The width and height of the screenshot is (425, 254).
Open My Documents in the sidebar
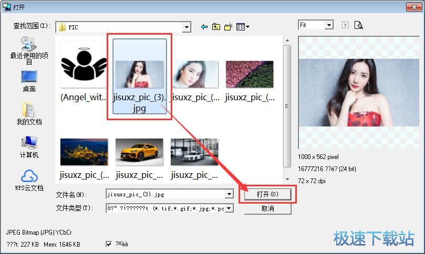pos(29,114)
